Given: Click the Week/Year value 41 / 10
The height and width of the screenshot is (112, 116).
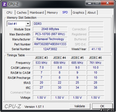Looking at the screenshot, I should (96, 49).
